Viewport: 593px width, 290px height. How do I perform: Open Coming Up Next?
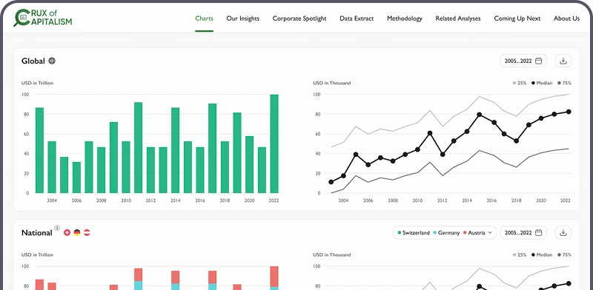pos(517,18)
